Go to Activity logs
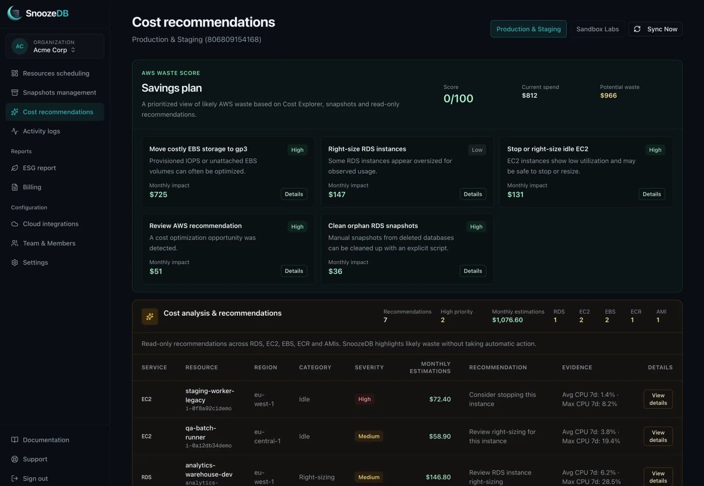704x486 pixels. click(55, 131)
